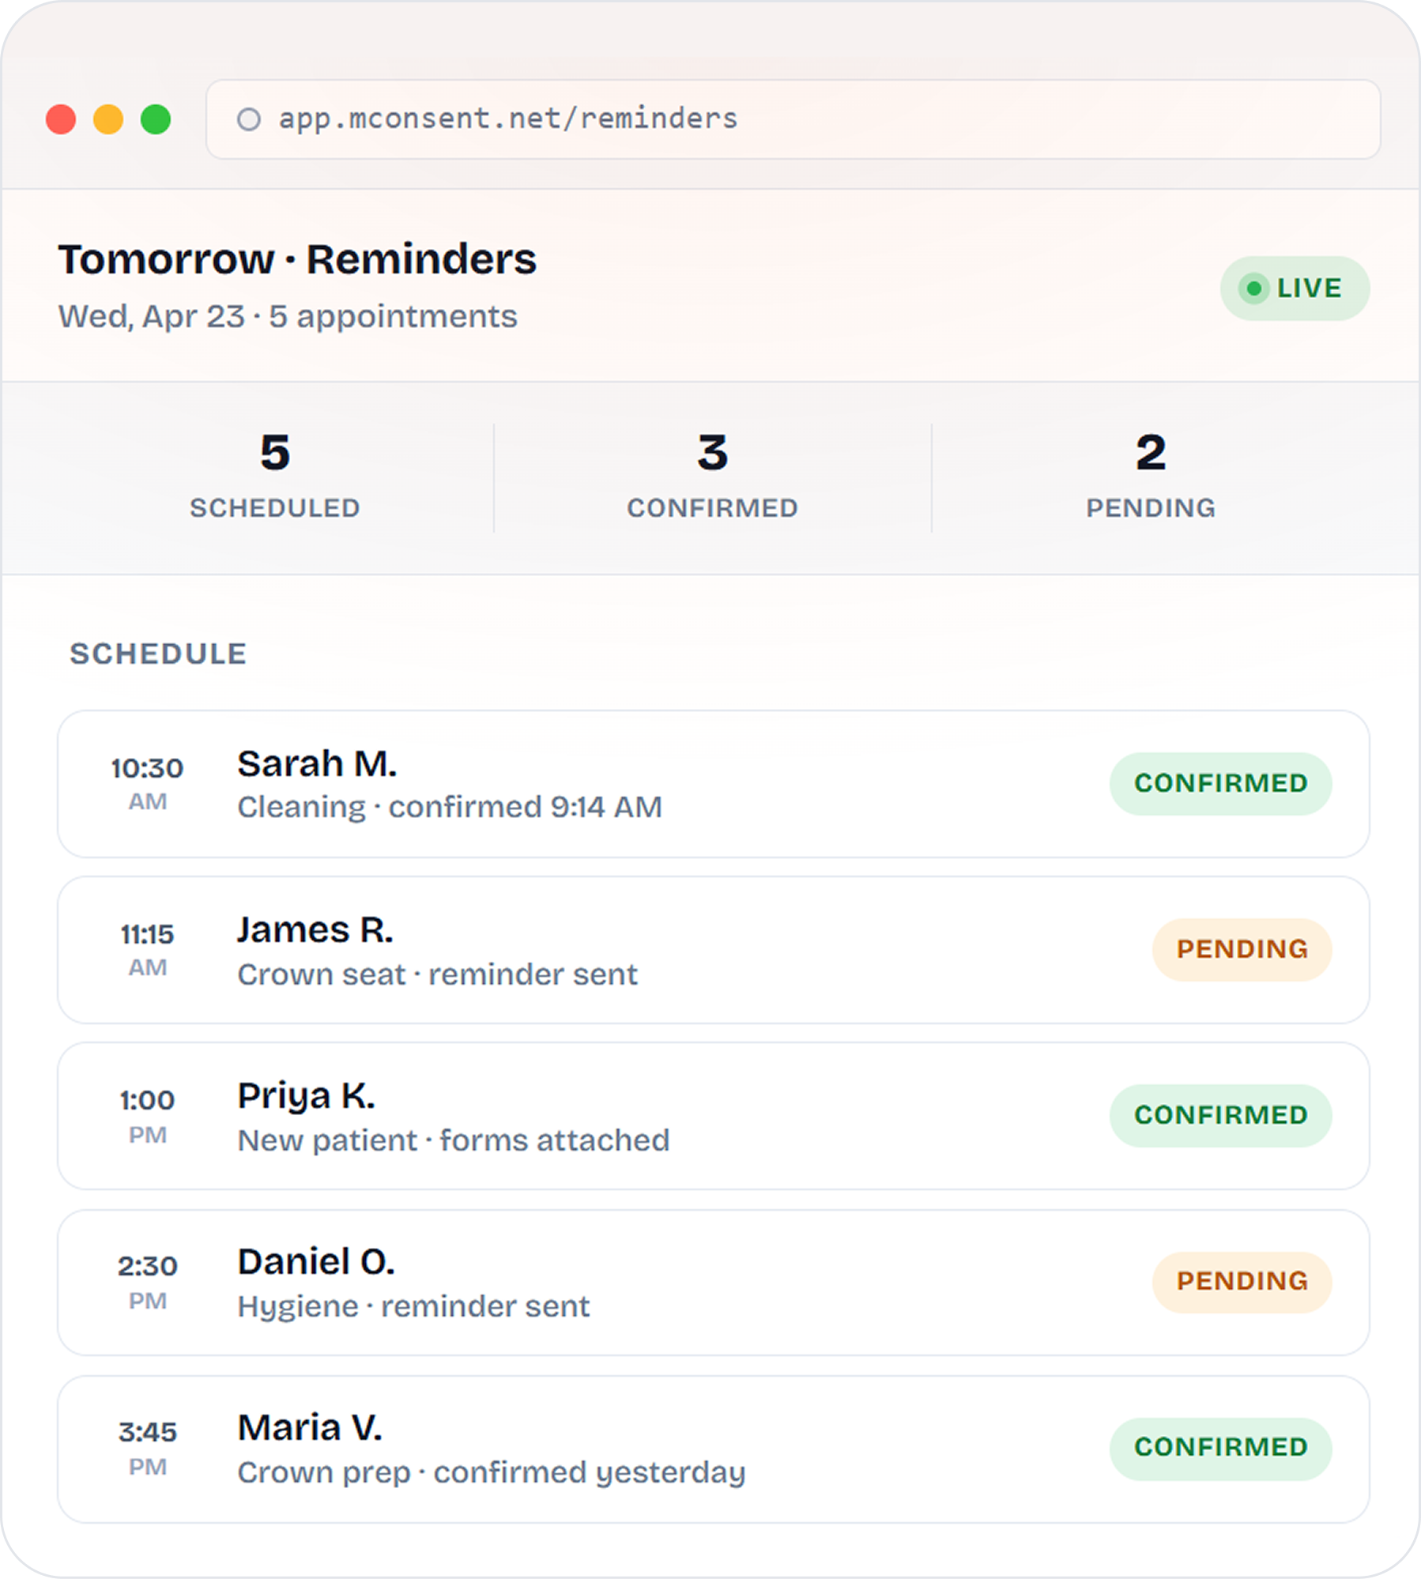Click the site info icon in address bar
Viewport: 1421px width, 1579px height.
[x=249, y=119]
